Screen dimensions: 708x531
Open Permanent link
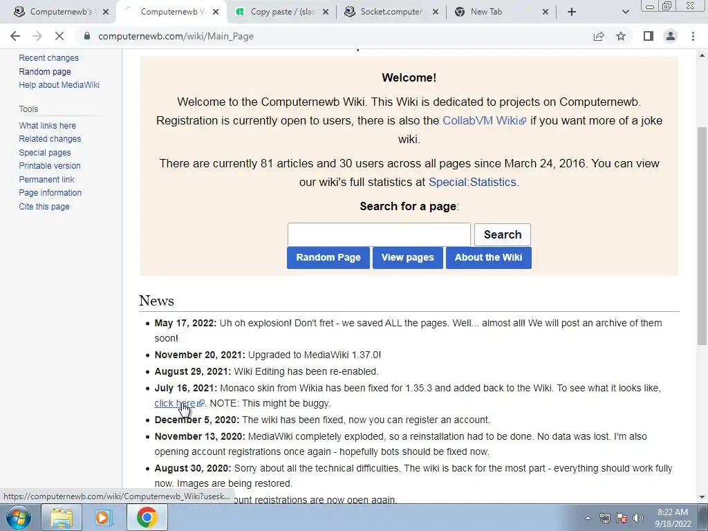(x=46, y=179)
